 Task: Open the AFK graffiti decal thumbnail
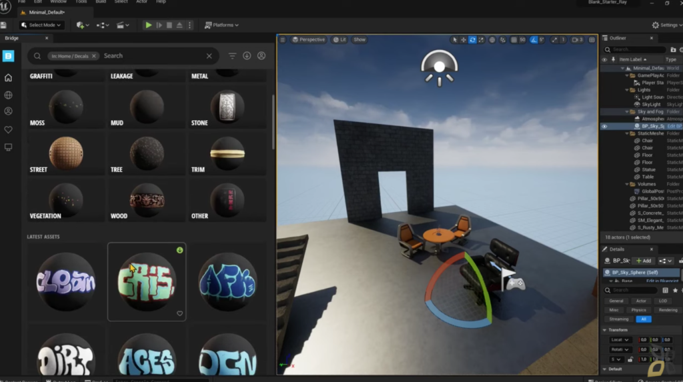click(x=227, y=282)
